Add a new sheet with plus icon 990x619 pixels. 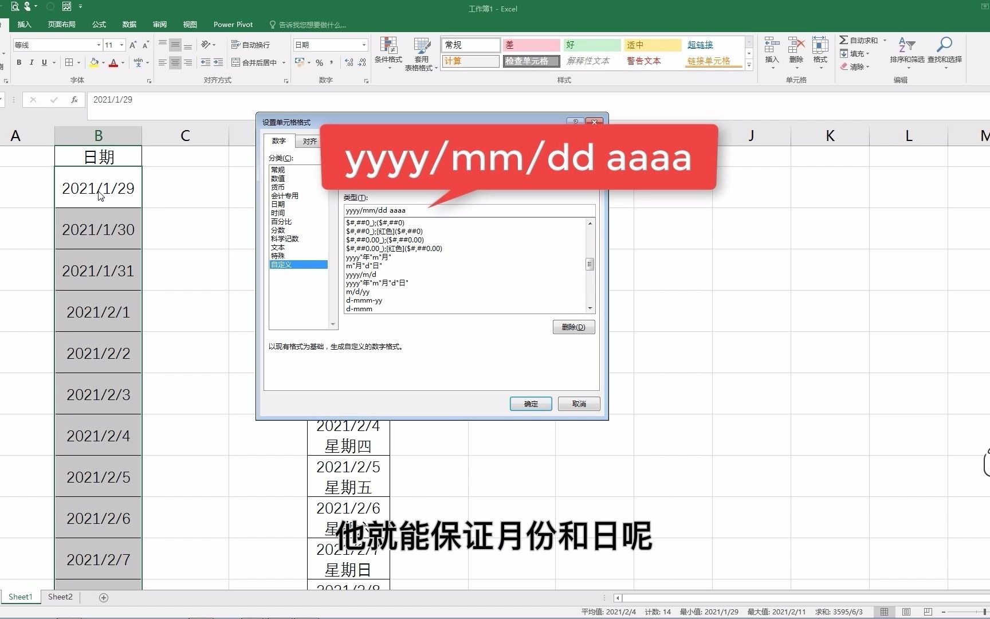point(104,598)
